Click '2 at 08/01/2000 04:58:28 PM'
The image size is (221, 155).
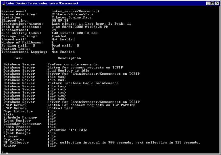(80, 27)
